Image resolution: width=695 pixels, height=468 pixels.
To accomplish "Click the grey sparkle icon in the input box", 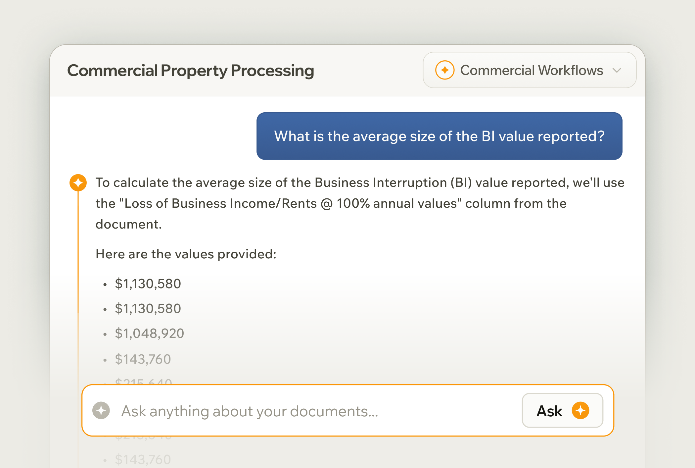I will click(x=101, y=411).
